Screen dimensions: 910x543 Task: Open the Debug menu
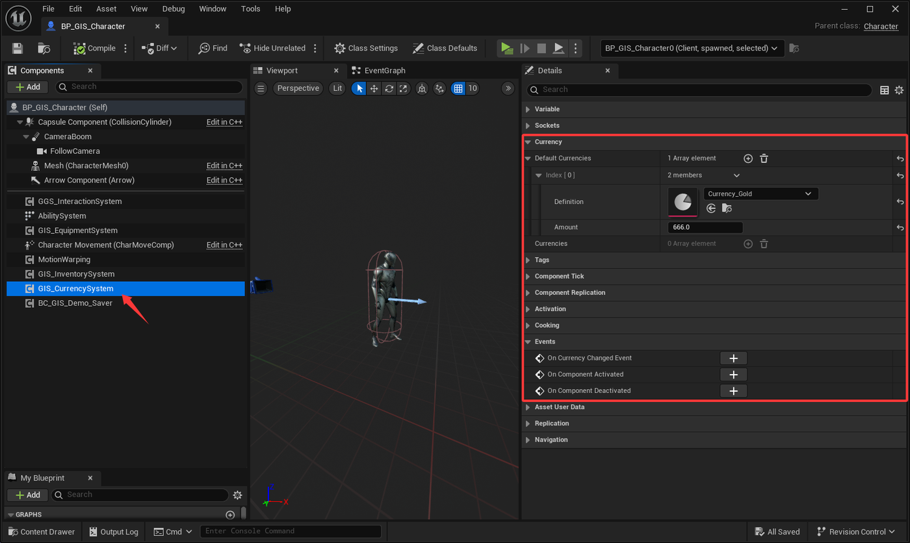click(174, 9)
